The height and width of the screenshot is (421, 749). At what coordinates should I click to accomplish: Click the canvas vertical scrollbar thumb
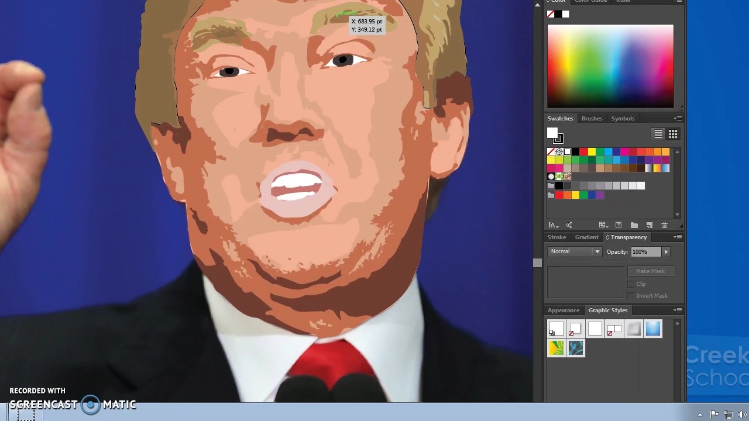[x=537, y=263]
